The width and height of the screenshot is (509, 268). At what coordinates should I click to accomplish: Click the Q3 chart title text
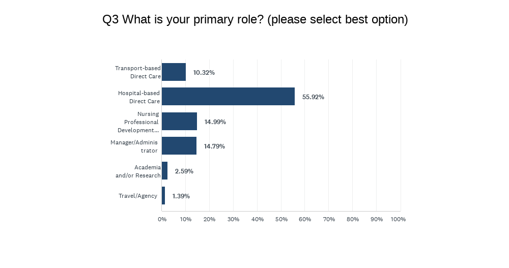coord(255,20)
